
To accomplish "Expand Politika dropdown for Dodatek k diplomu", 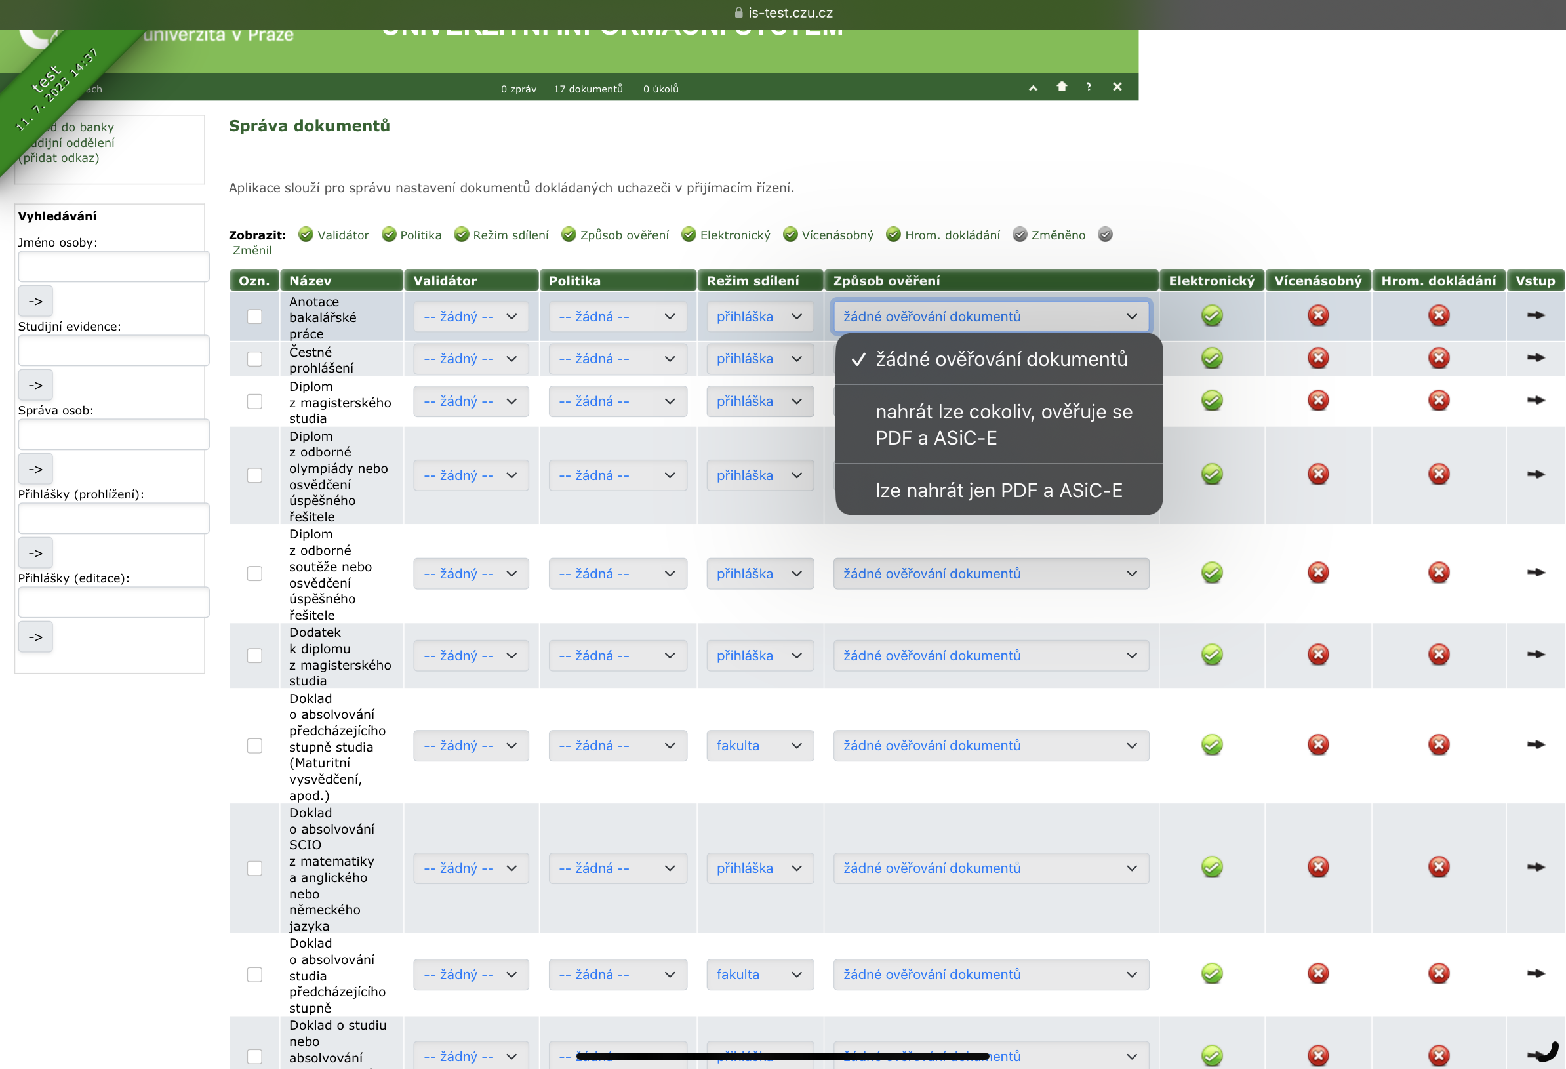I will pos(616,656).
